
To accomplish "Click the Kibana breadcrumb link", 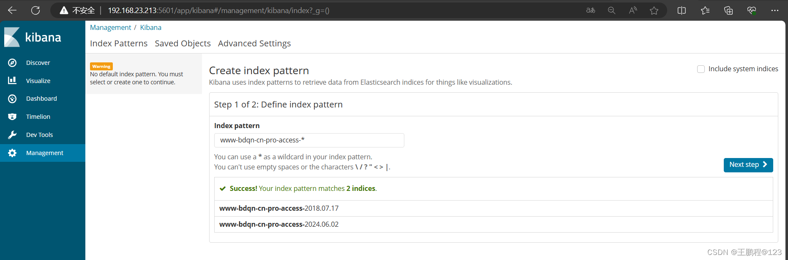I will coord(150,27).
